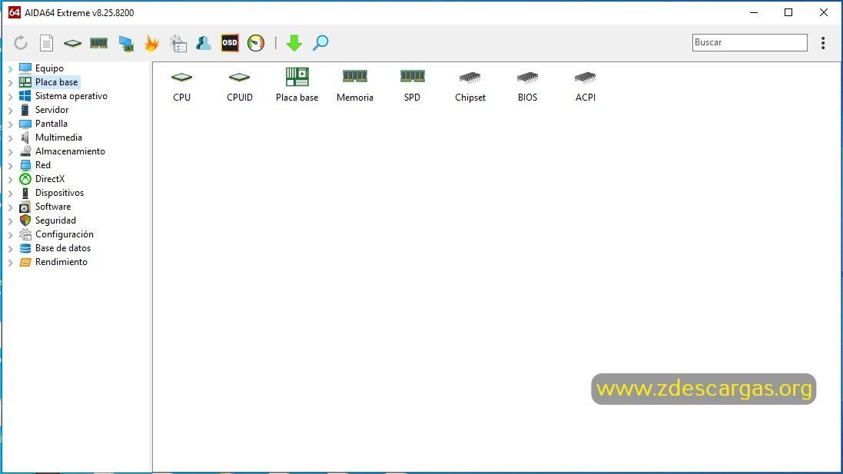Screen dimensions: 843x474
Task: Select Servidor in the sidebar tree
Action: click(51, 110)
